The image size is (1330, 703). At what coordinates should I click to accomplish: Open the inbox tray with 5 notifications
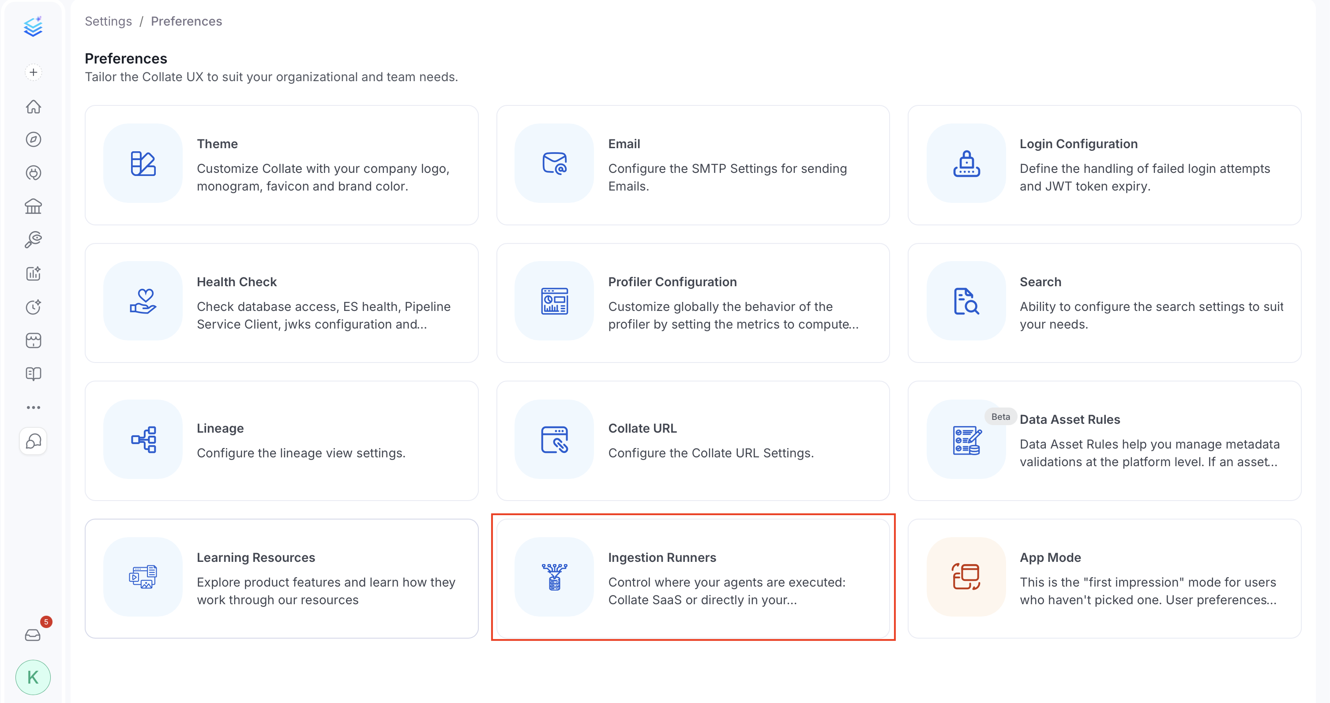coord(33,634)
